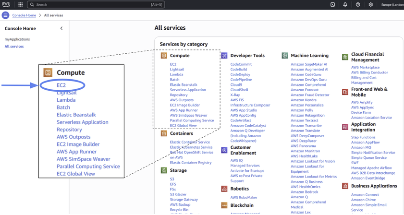The width and height of the screenshot is (404, 215).
Task: Open the help question mark menu
Action: coord(358,5)
